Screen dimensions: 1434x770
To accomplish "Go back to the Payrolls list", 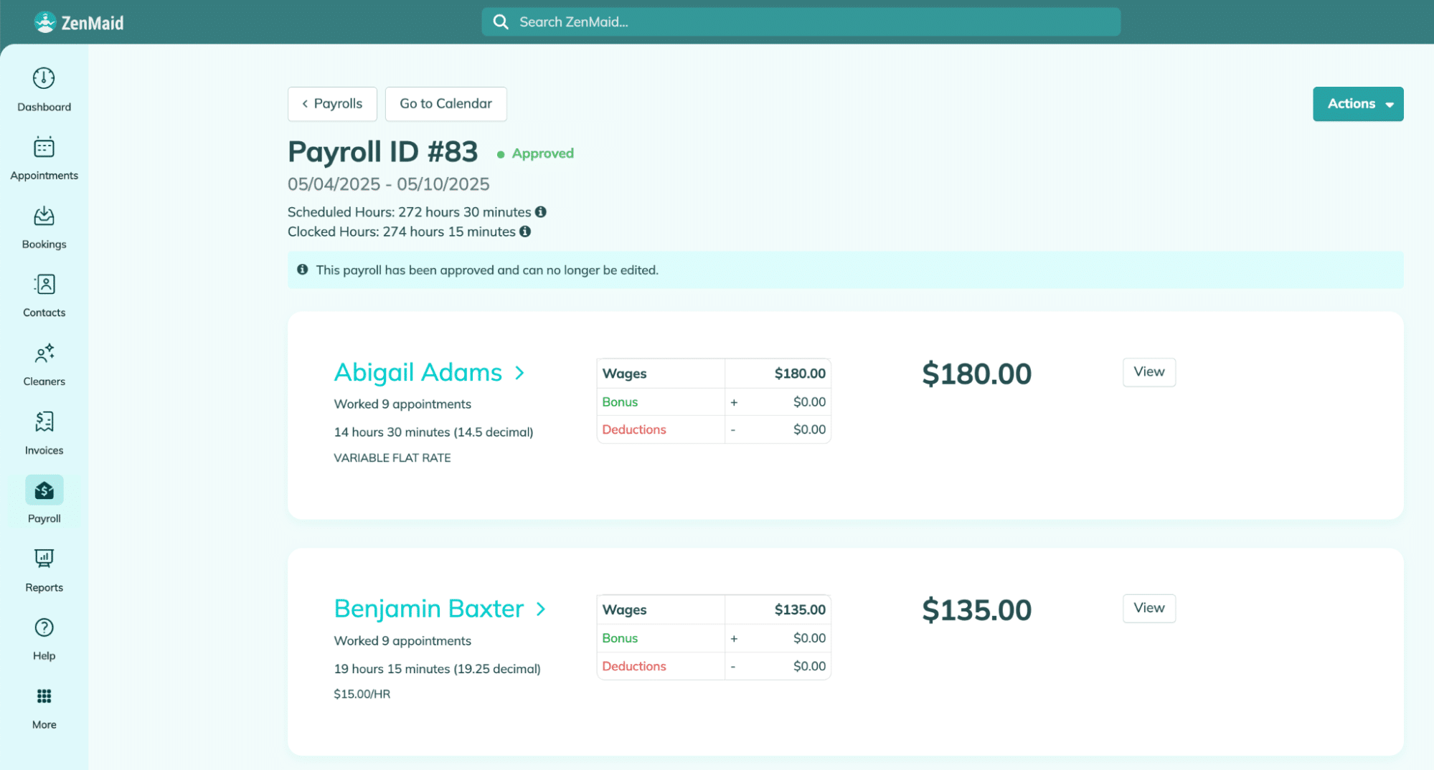I will [x=332, y=104].
